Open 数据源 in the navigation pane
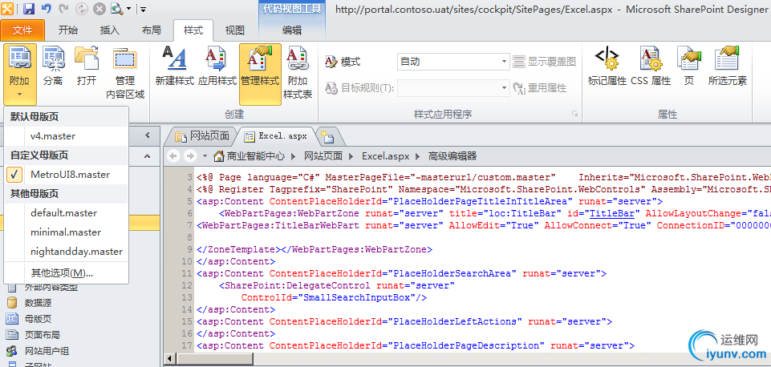This screenshot has width=771, height=367. [39, 303]
